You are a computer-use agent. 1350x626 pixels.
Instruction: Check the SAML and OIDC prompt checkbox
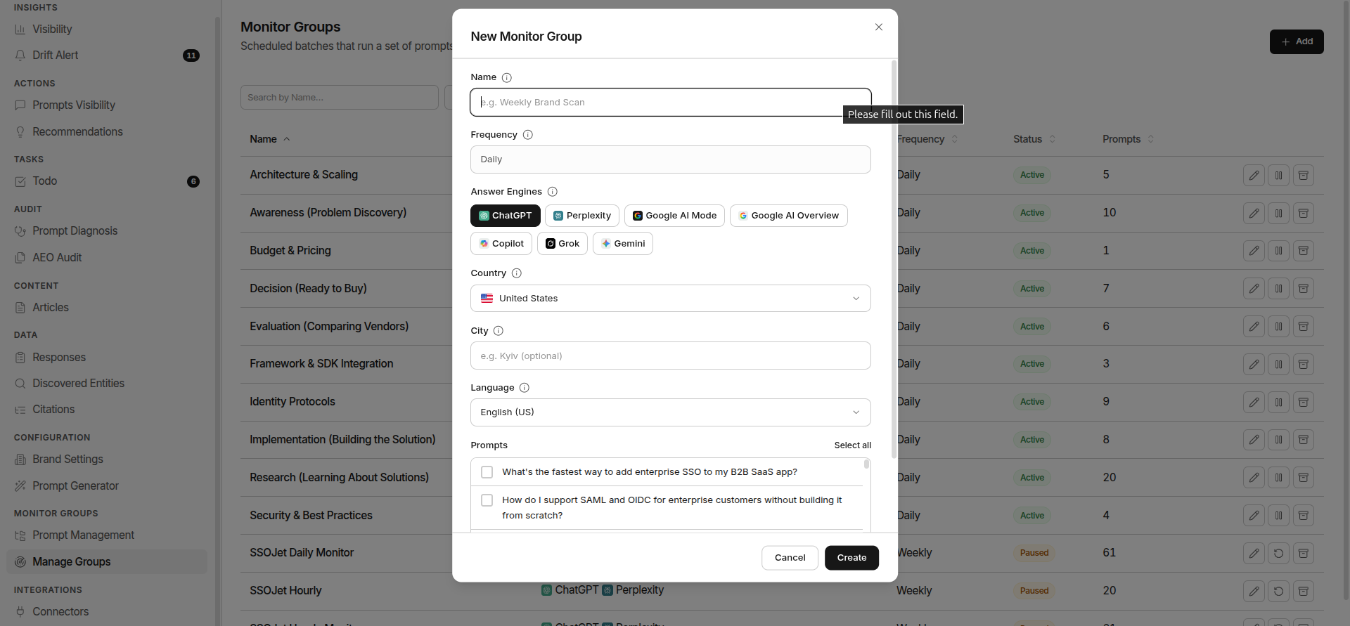487,500
